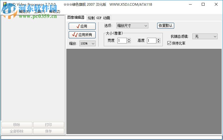This screenshot has height=140, width=223.
Task: Open the 文件(W) menu
Action: click(x=9, y=12)
